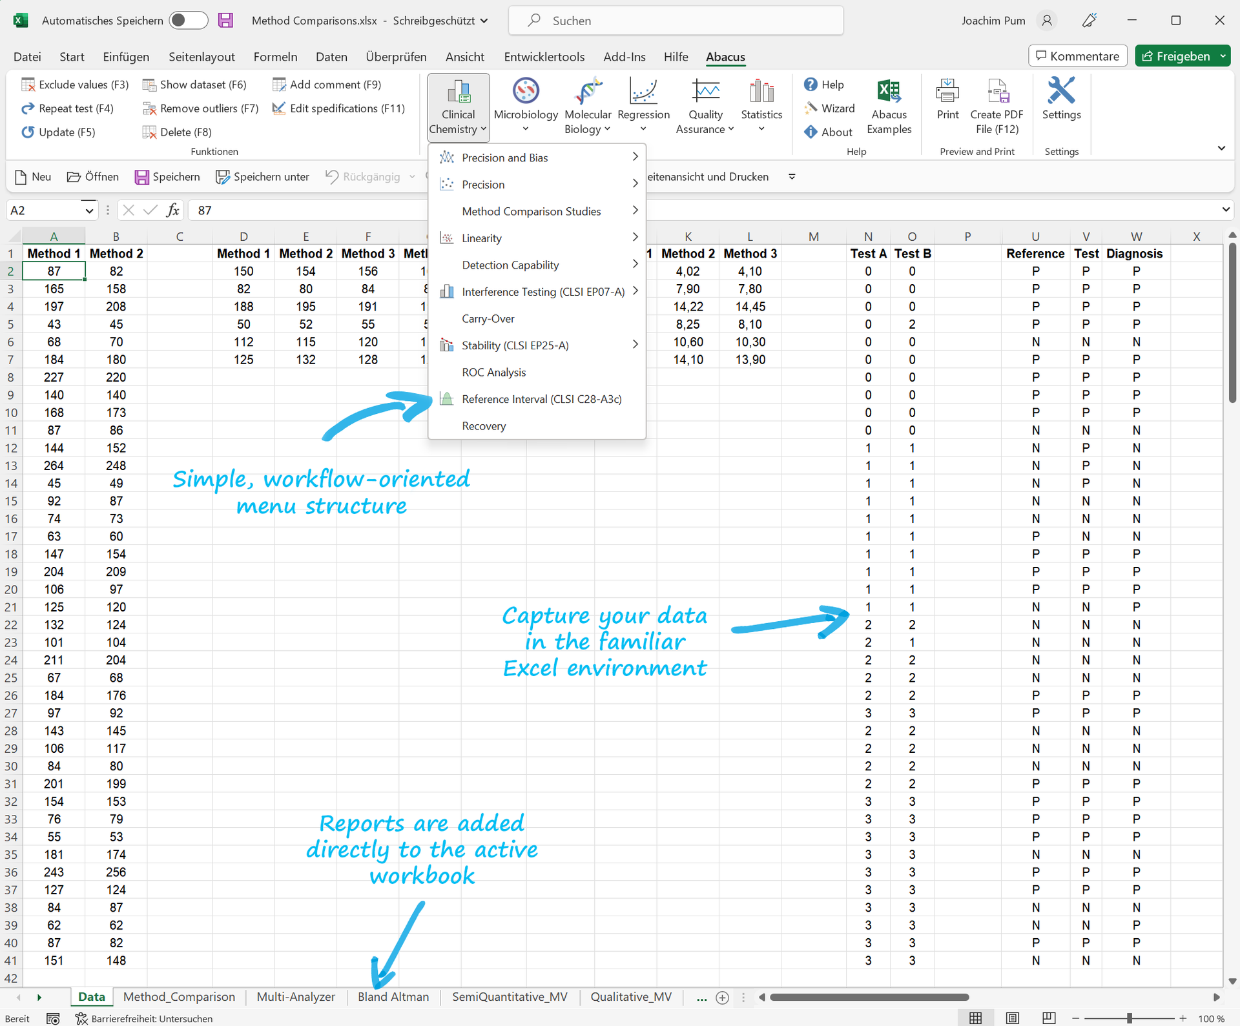Viewport: 1240px width, 1026px height.
Task: Toggle Automatisches Speichern switch
Action: coord(188,21)
